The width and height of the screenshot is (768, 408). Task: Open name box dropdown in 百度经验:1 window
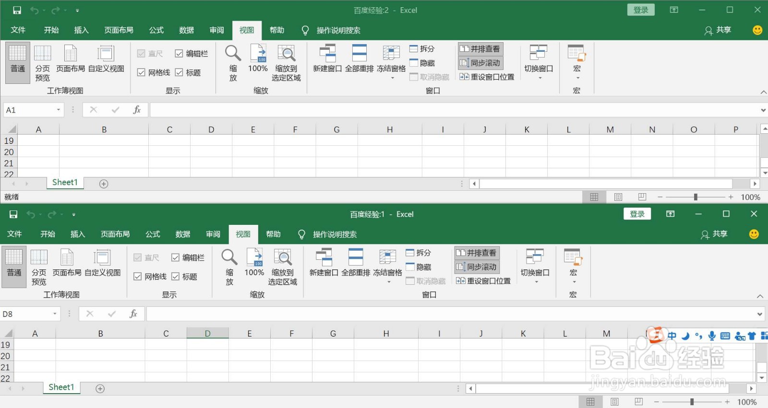tap(55, 314)
